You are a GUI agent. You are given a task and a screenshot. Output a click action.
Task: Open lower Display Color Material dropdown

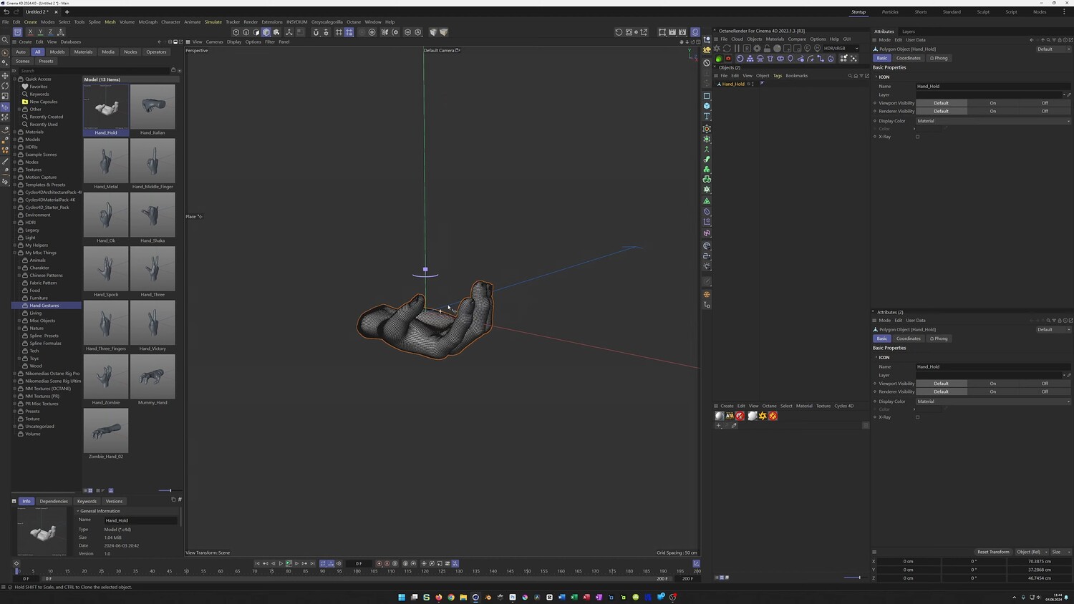(993, 401)
